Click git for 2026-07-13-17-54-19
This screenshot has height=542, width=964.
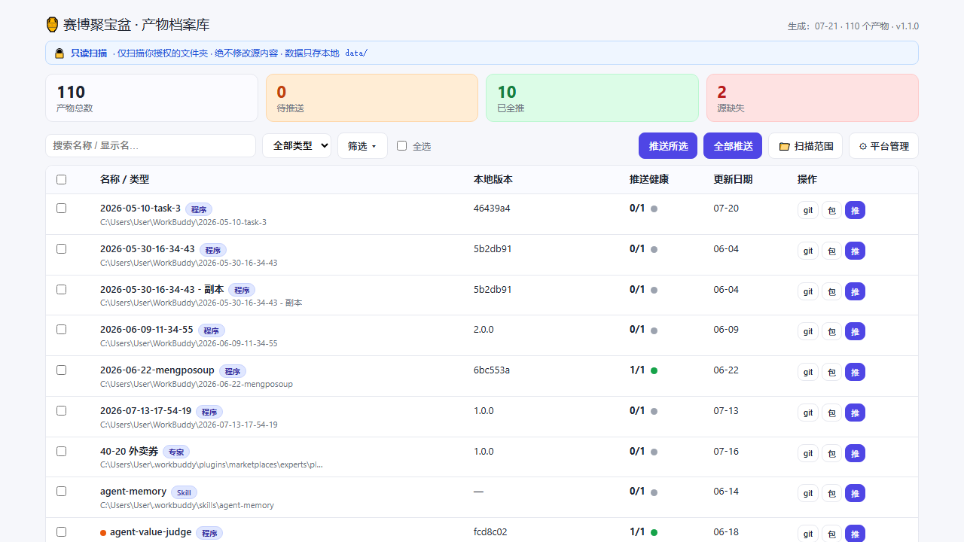[808, 413]
